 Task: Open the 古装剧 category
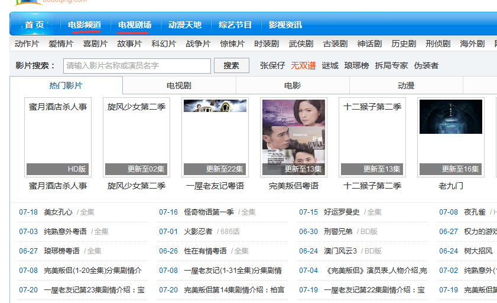tap(335, 44)
